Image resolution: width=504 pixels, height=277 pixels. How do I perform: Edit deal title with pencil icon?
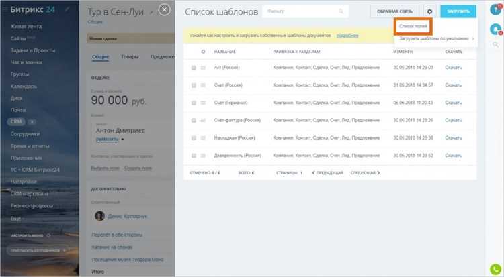(151, 13)
